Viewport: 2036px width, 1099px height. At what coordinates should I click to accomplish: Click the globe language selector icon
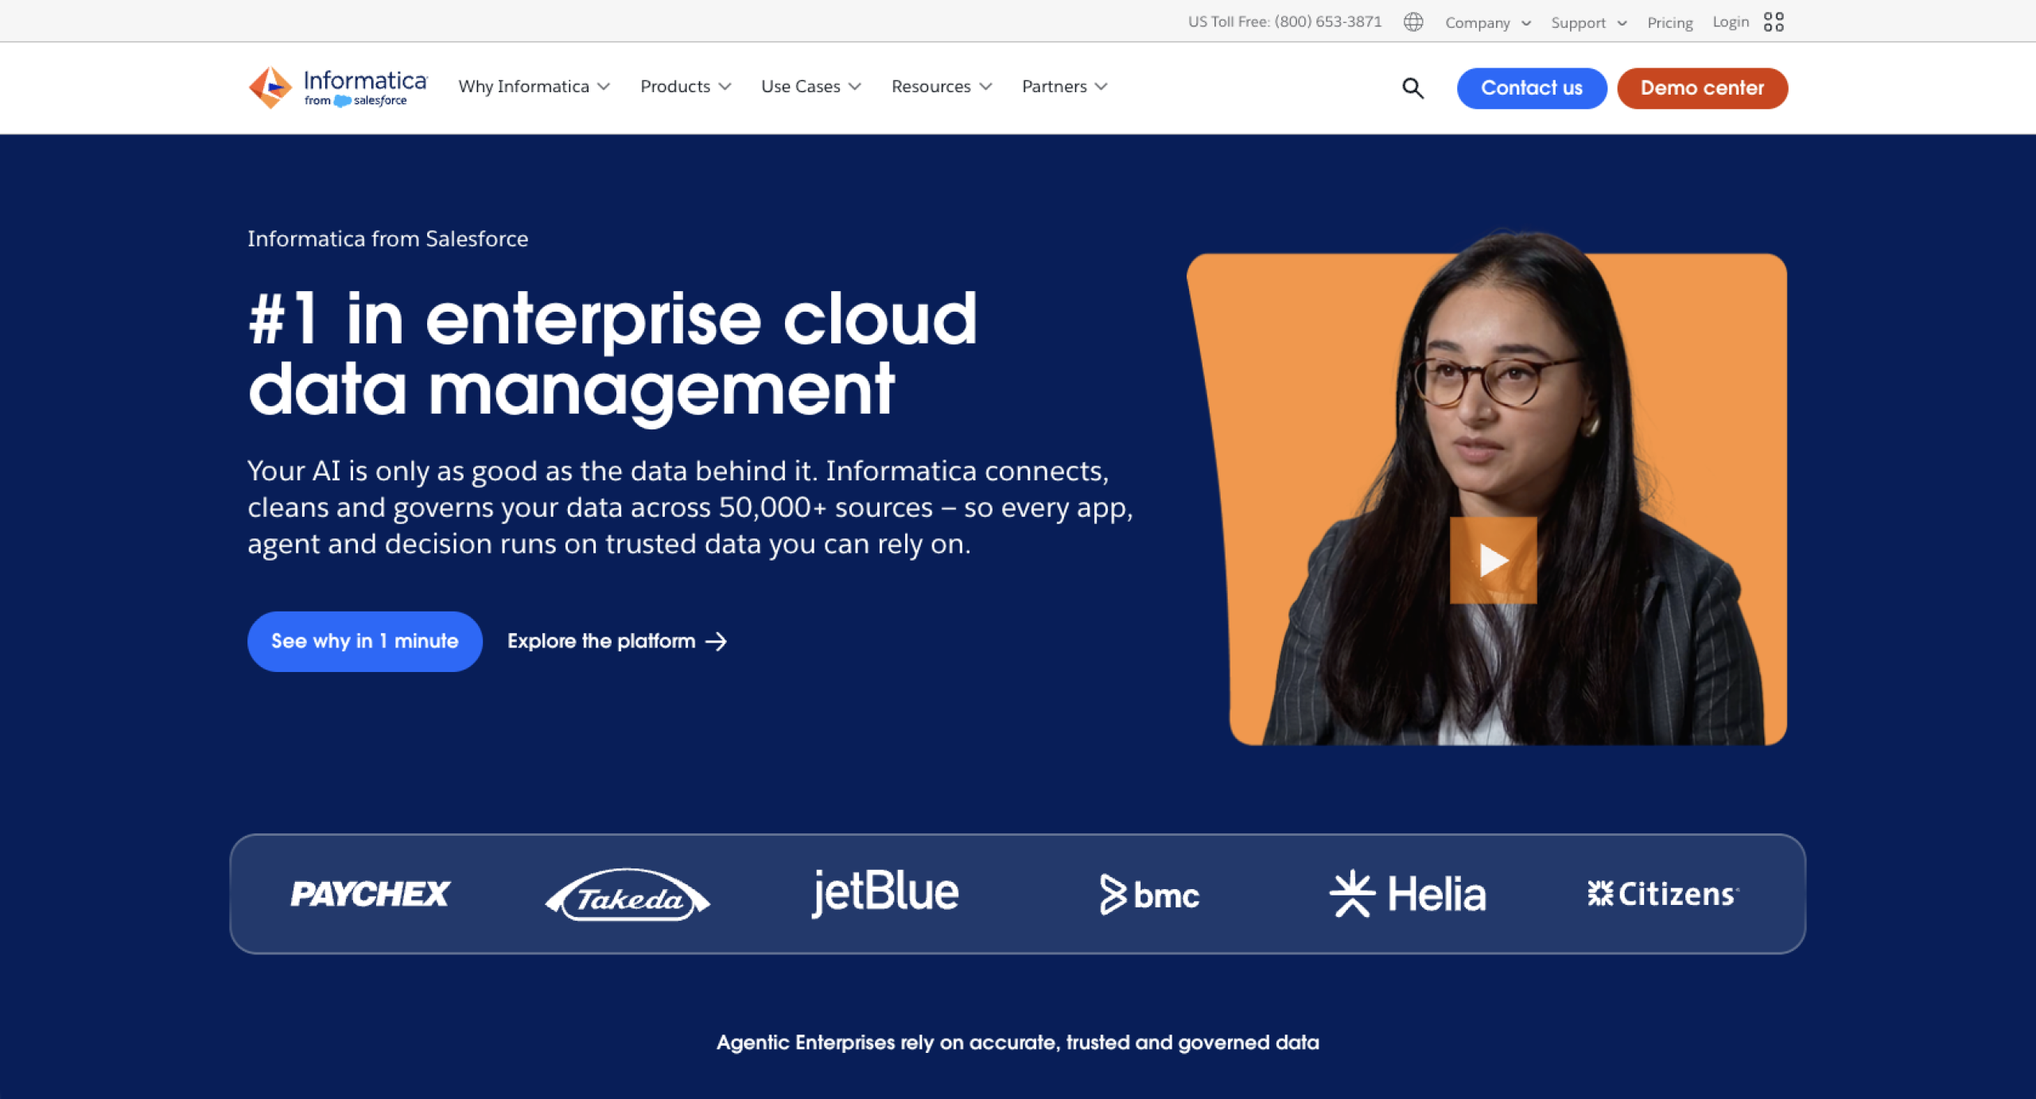pyautogui.click(x=1413, y=21)
